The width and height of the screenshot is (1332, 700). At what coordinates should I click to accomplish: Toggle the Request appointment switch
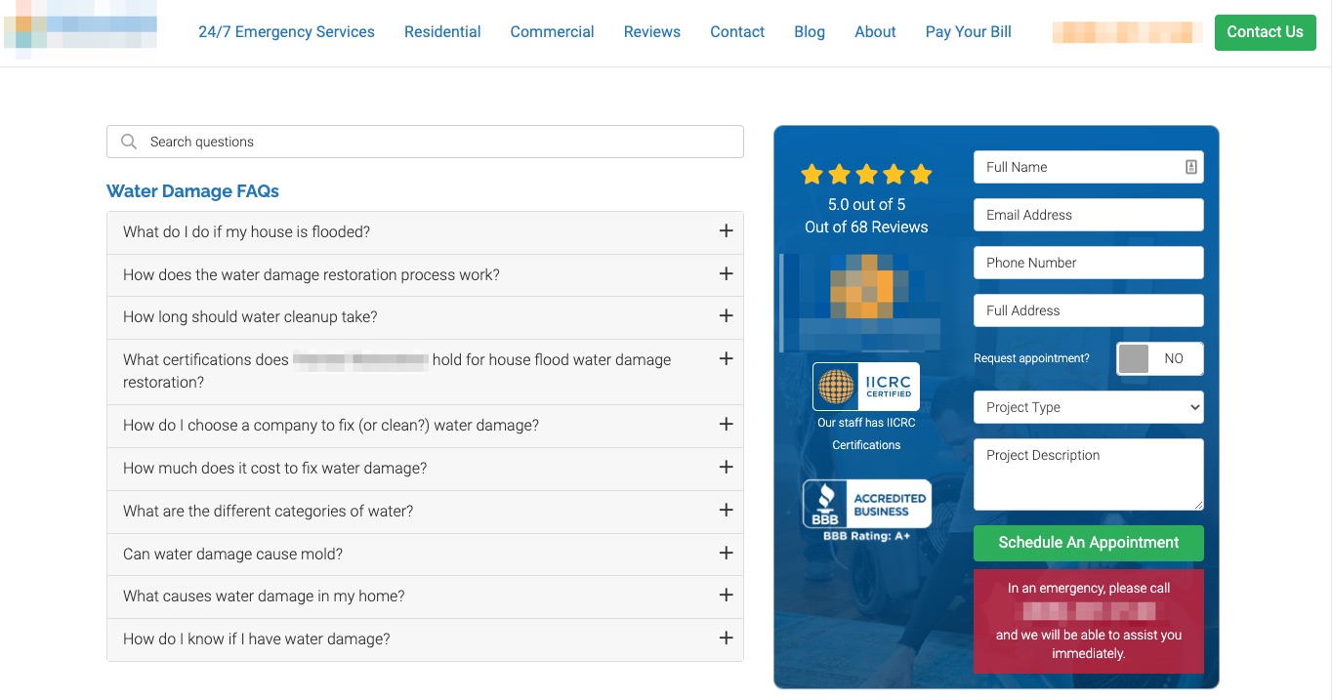click(x=1159, y=358)
